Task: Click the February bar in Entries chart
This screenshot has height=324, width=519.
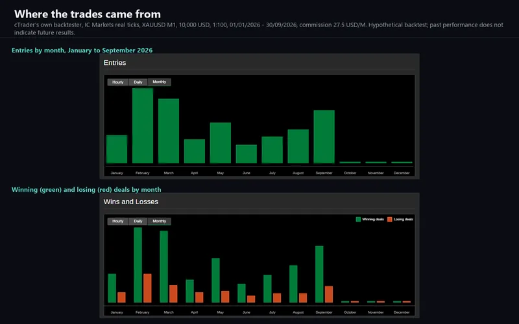Action: [143, 126]
